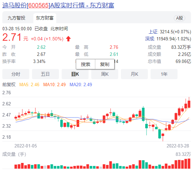The width and height of the screenshot is (193, 171).
Task: Show the 分时 chart
Action: 16,74
